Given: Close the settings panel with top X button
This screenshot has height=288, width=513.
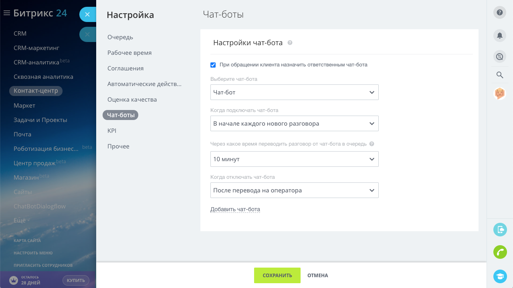Looking at the screenshot, I should click(87, 14).
